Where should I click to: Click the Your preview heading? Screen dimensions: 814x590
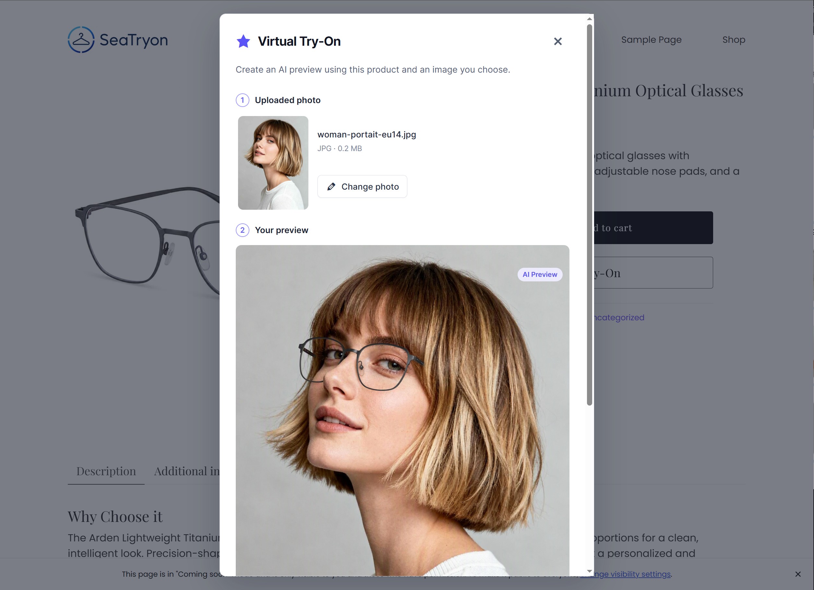(281, 230)
